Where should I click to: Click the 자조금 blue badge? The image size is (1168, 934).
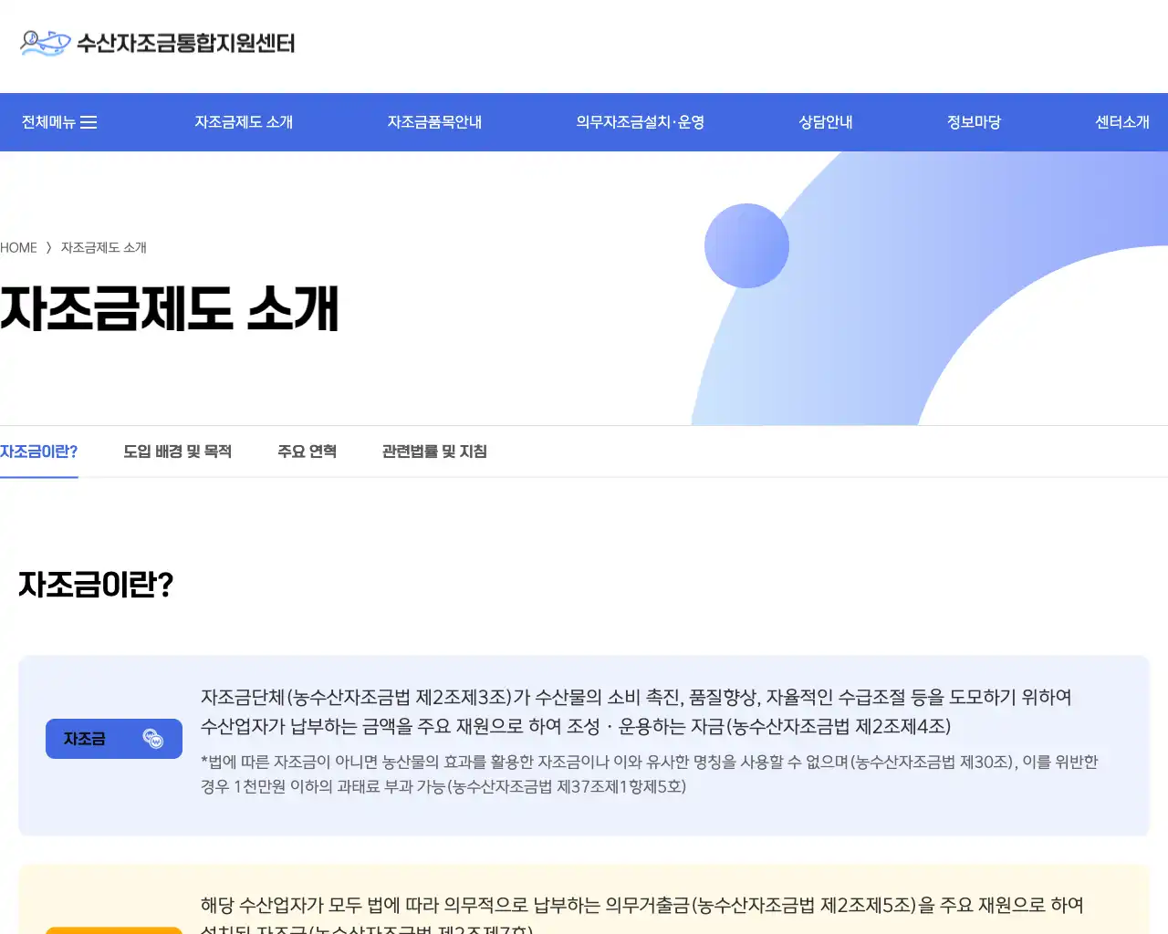113,739
